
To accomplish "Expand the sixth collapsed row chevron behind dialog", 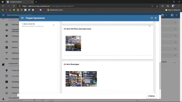I will coord(175,56).
